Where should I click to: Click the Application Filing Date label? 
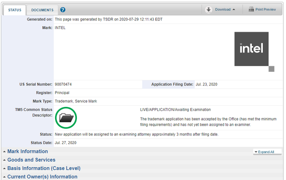(172, 84)
